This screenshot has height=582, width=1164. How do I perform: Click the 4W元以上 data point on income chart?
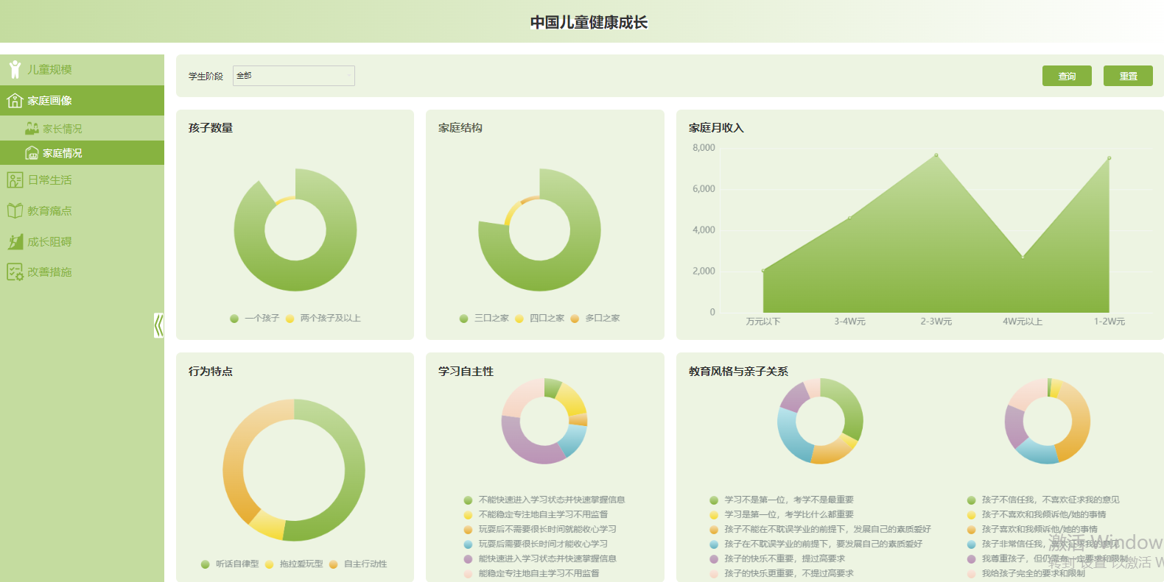(1023, 257)
